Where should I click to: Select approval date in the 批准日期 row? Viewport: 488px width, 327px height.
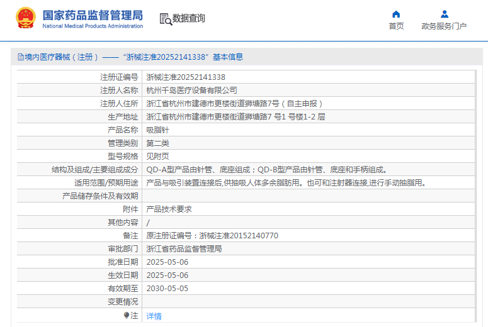[167, 262]
